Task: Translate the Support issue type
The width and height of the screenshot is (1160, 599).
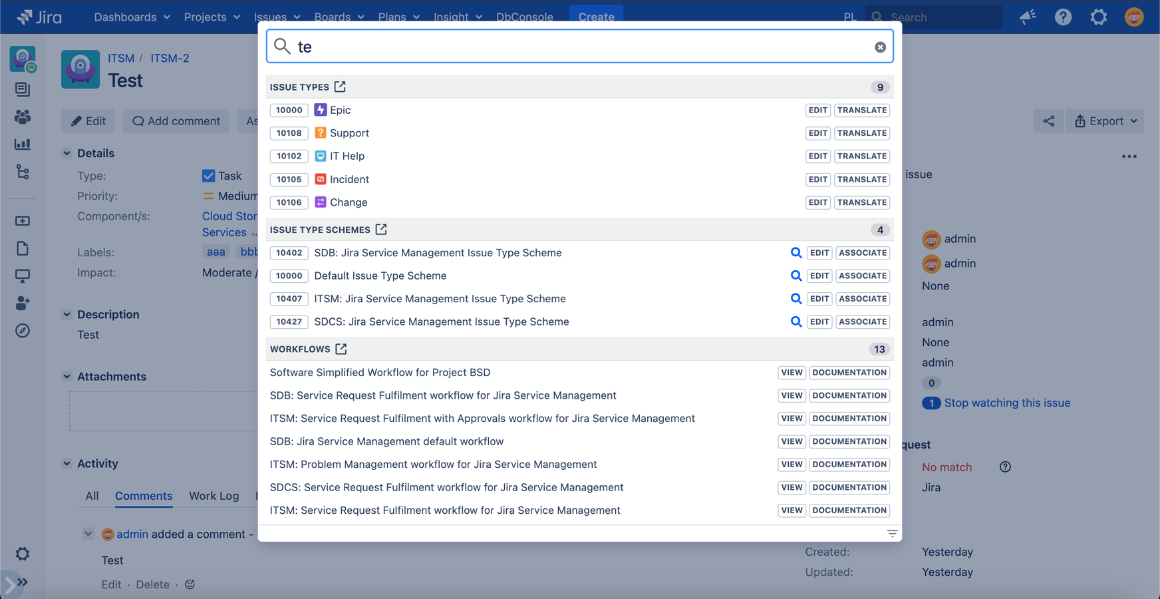Action: [862, 133]
